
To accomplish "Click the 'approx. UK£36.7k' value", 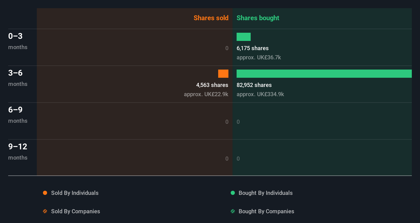I will [x=259, y=57].
